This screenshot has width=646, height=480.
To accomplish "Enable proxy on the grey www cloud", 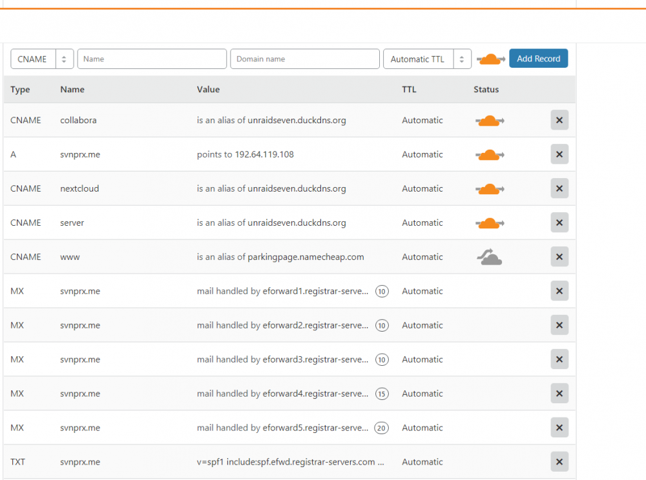I will (x=490, y=257).
